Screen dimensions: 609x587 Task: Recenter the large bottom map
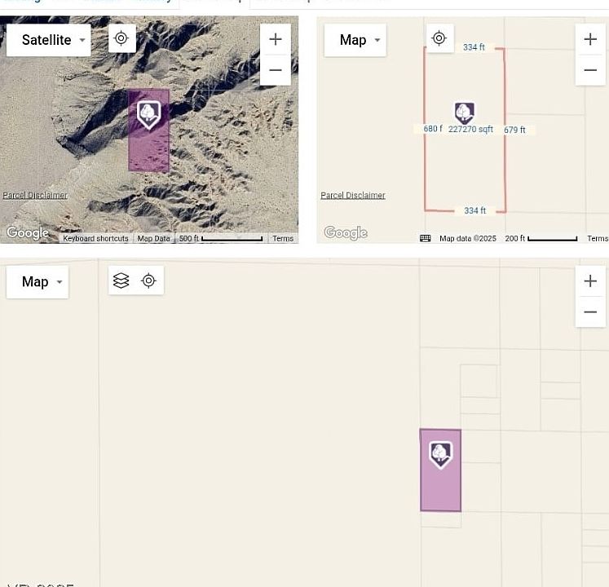148,280
